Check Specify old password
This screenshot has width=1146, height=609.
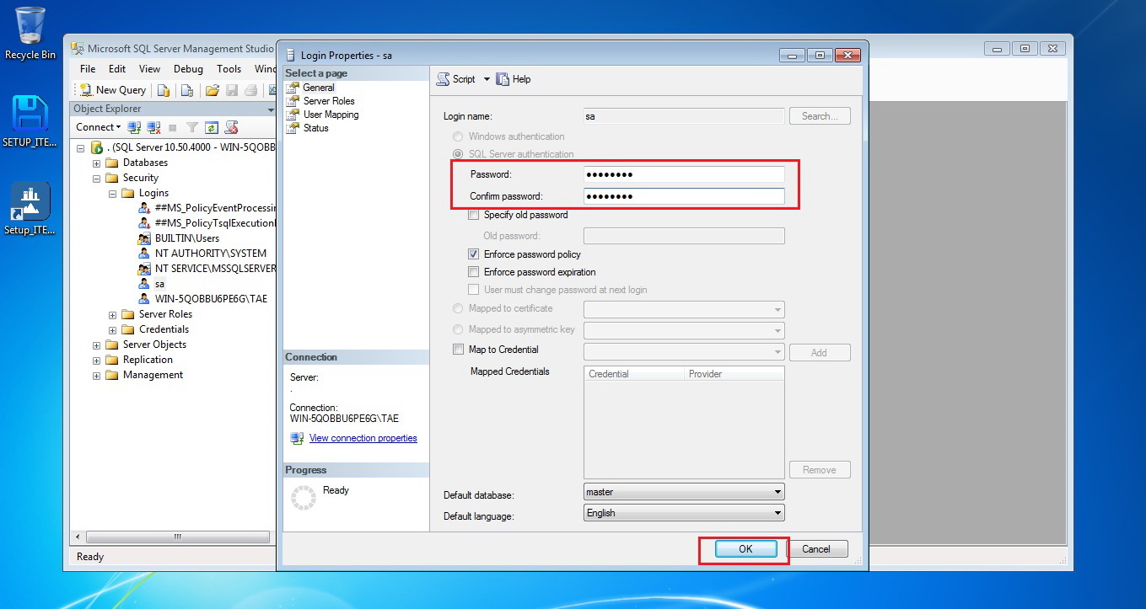pos(473,215)
